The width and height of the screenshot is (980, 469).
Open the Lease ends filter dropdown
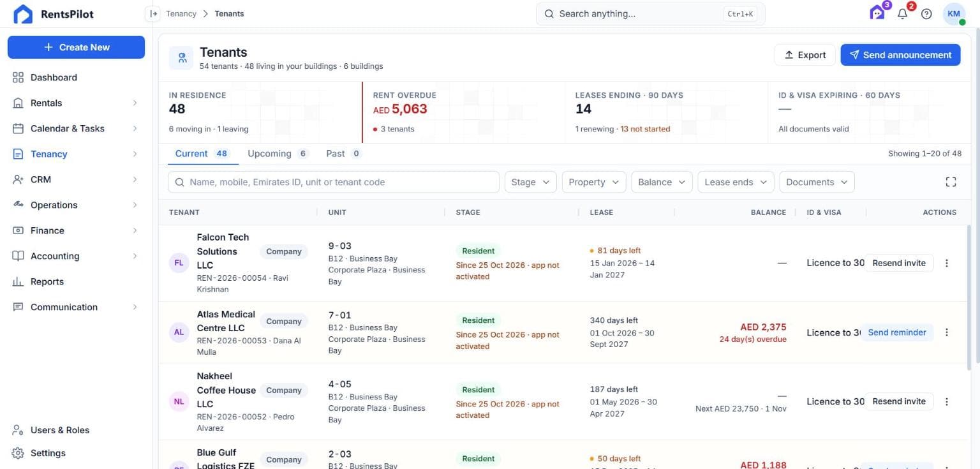tap(736, 182)
